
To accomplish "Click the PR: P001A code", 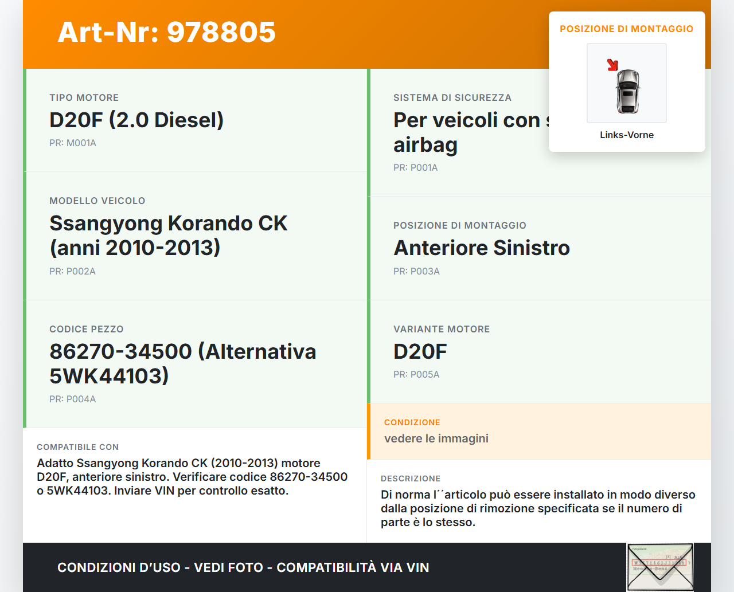I will point(415,168).
